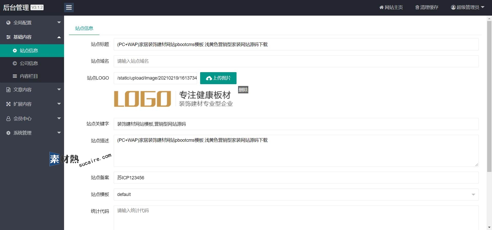Viewport: 492px width, 230px height.
Task: Go to 网站主页 link
Action: pos(391,7)
